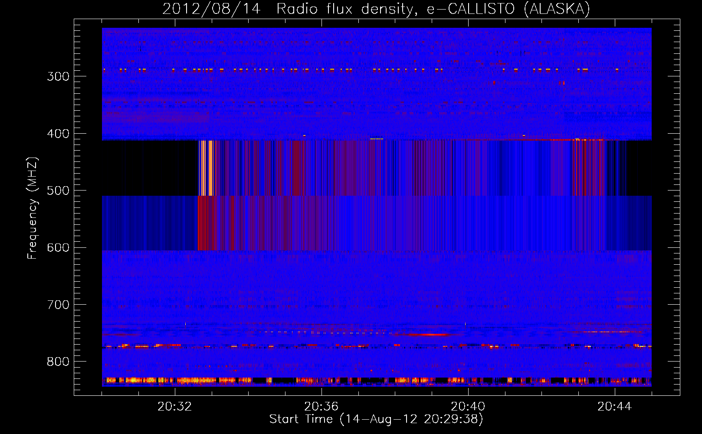Click the 500 frequency tick label
The width and height of the screenshot is (702, 434).
58,191
